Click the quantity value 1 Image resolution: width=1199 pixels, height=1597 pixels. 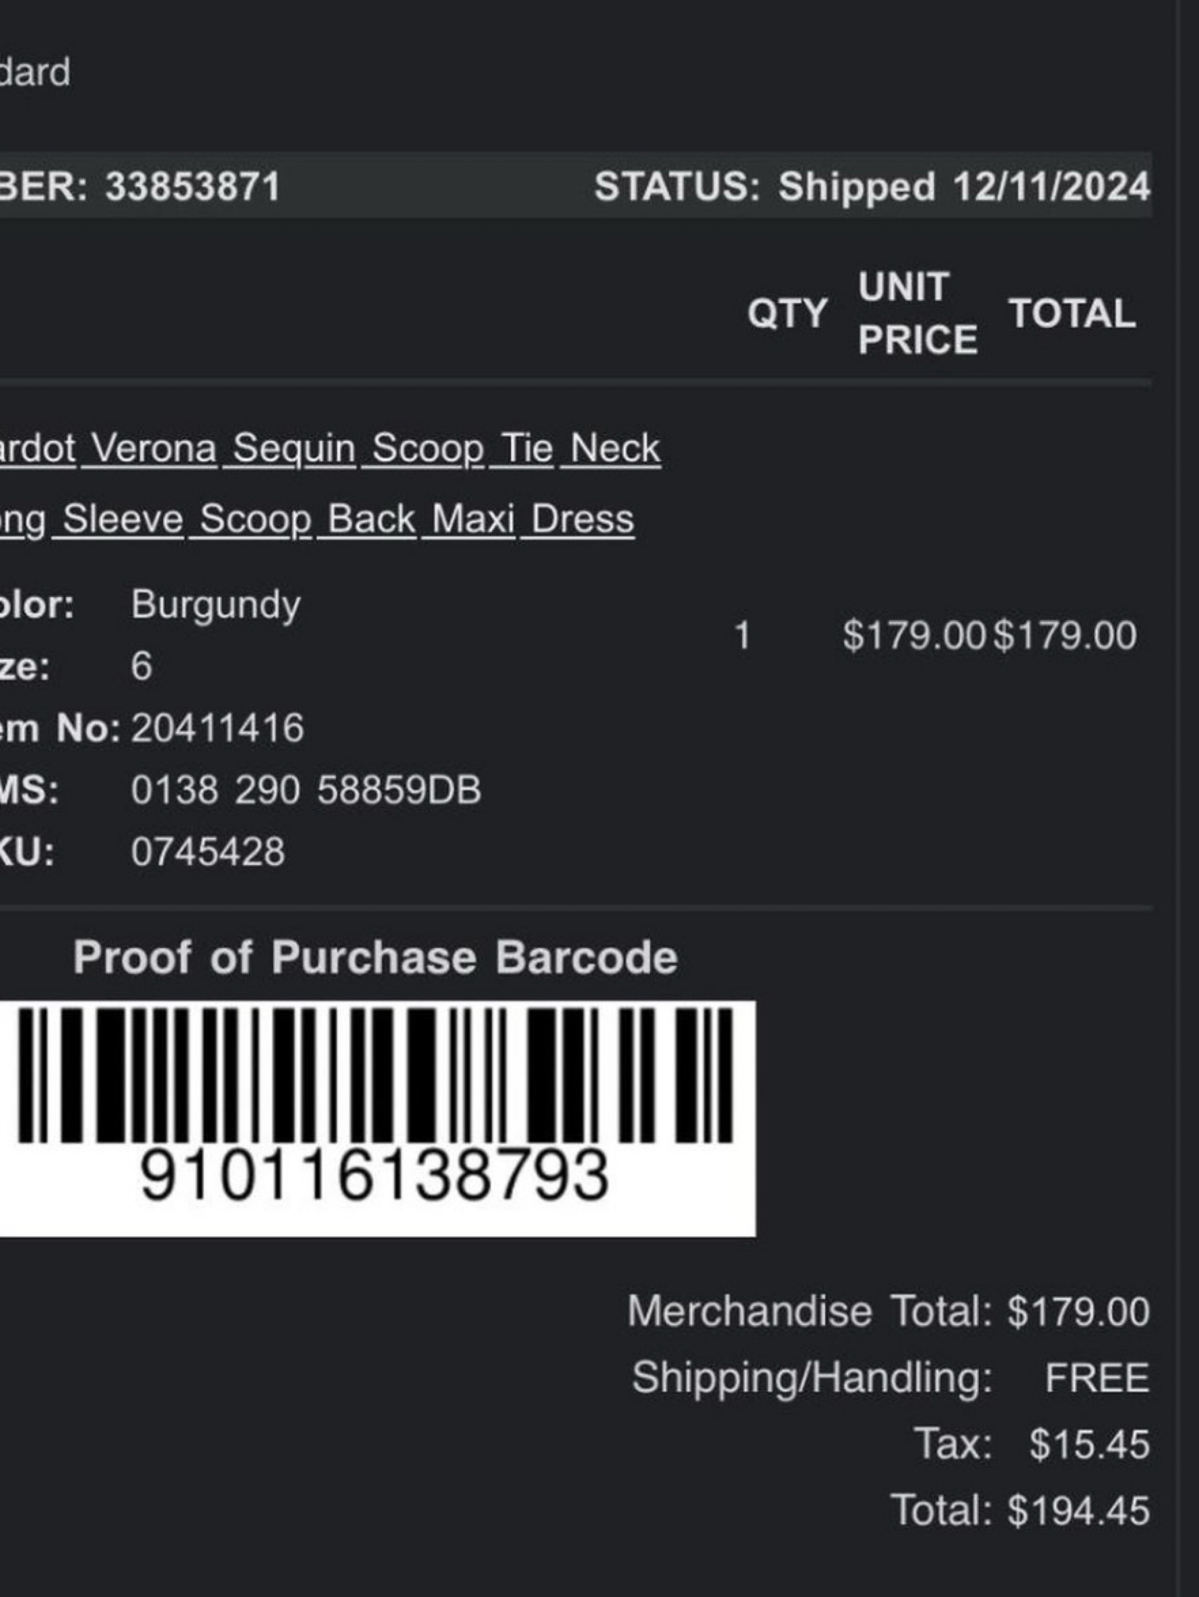click(x=742, y=636)
